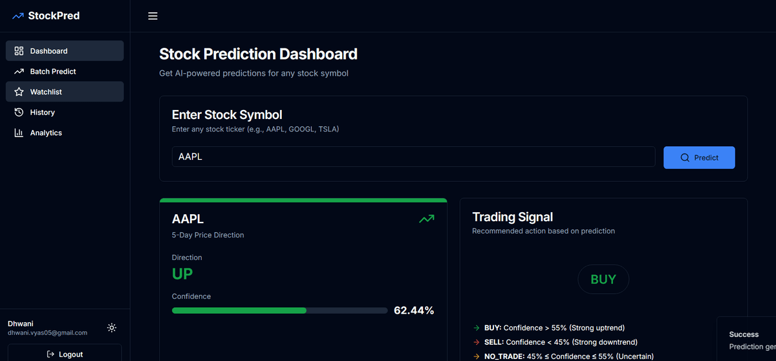Click the Dashboard grid icon
The height and width of the screenshot is (361, 776).
(19, 51)
